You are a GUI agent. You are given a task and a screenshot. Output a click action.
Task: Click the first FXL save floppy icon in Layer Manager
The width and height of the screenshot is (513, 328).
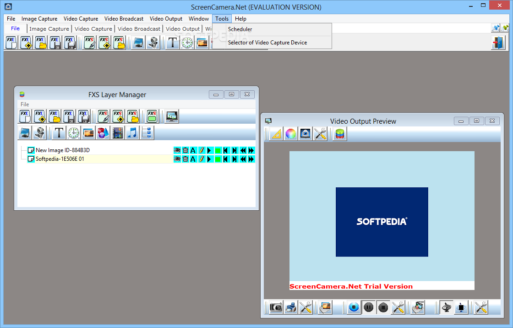point(69,116)
